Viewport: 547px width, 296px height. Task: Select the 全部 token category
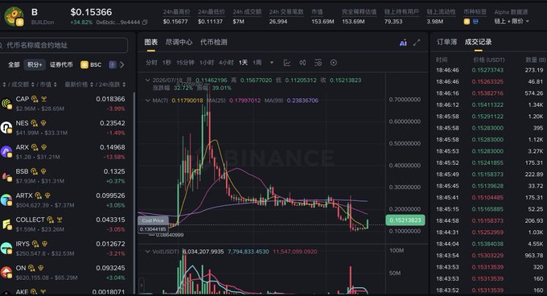[x=14, y=65]
